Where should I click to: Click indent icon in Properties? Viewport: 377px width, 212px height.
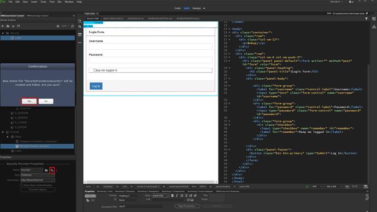195,196
